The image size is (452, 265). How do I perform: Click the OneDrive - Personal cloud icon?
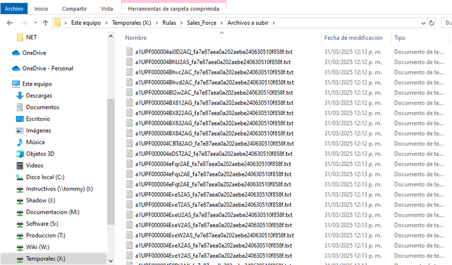click(16, 68)
